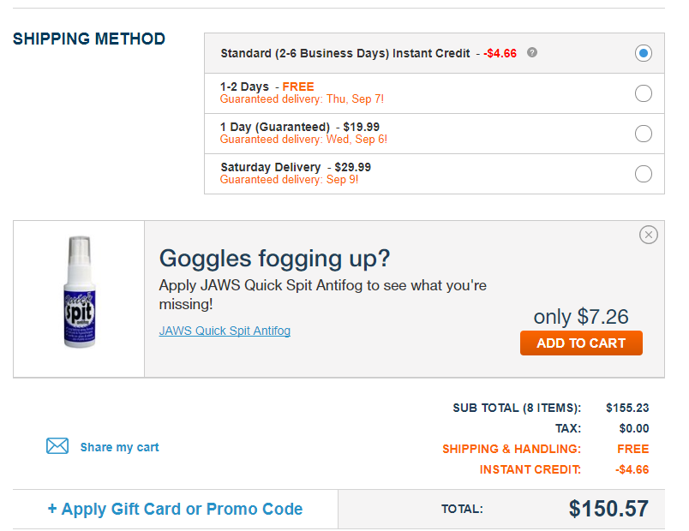Select Standard (2-6 Business Days) shipping radio button
Viewport: 689px width, 531px height.
coord(644,53)
